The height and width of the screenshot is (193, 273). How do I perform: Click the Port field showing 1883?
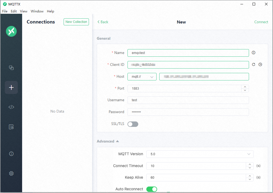[184, 89]
